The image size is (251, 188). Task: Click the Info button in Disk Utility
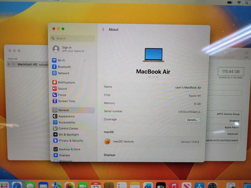[247, 55]
